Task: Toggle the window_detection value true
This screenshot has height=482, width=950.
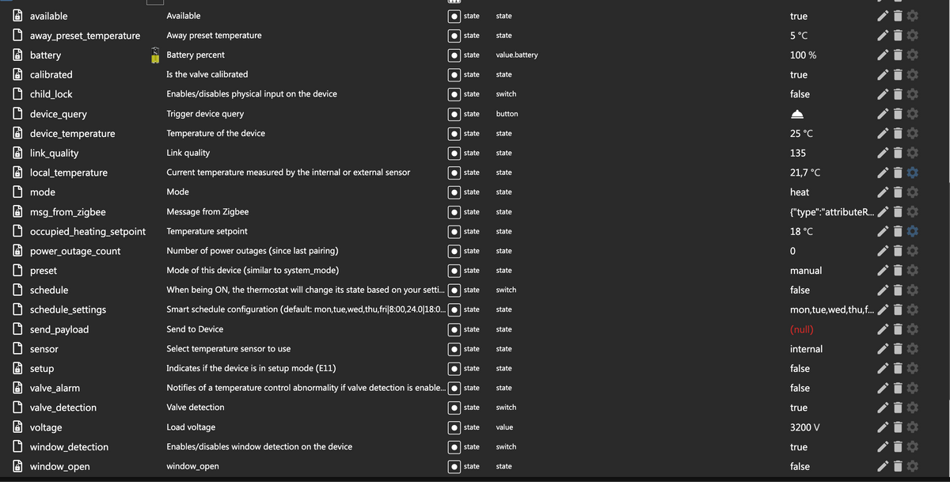Action: coord(799,447)
